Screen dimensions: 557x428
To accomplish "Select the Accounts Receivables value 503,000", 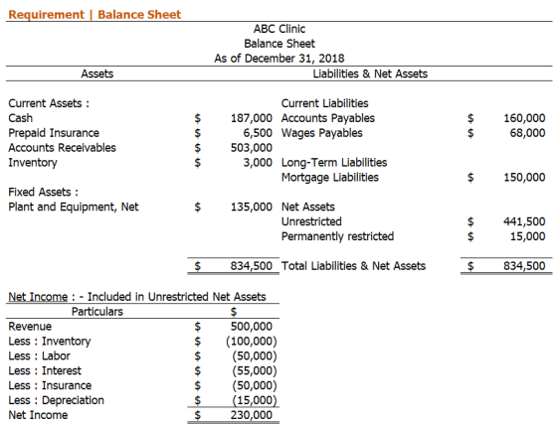I will 251,148.
